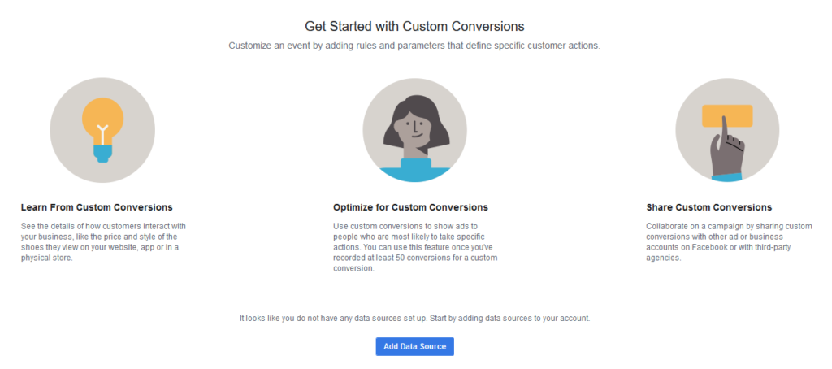Click the Add Data Source button

click(415, 347)
